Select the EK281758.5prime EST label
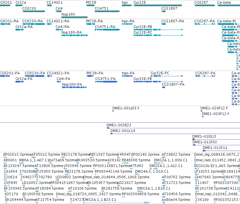The height and width of the screenshot is (204, 240). (117, 188)
